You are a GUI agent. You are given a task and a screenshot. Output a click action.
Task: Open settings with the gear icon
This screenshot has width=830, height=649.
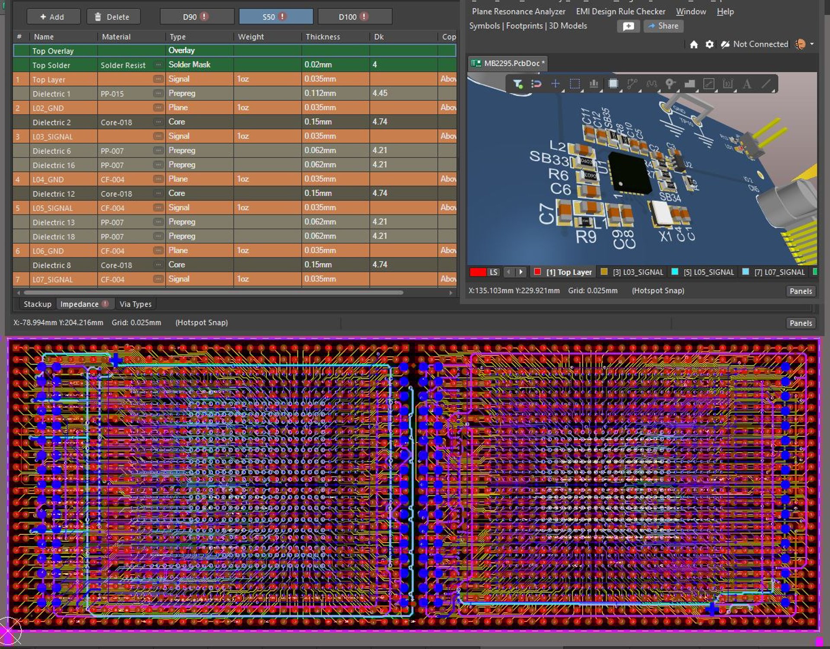pos(709,45)
